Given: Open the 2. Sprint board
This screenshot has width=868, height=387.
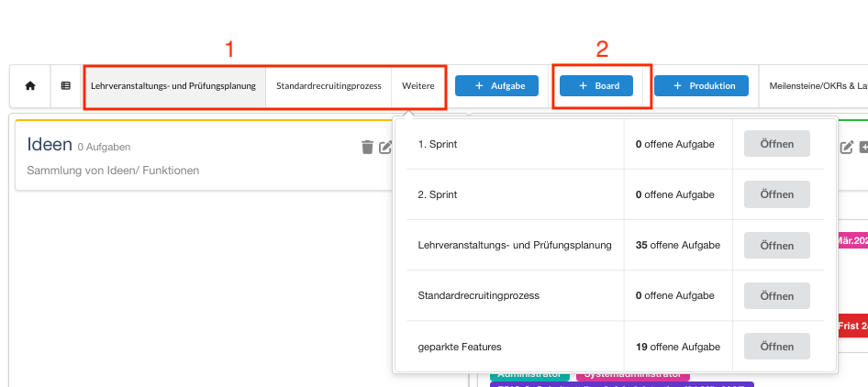Looking at the screenshot, I should [776, 194].
